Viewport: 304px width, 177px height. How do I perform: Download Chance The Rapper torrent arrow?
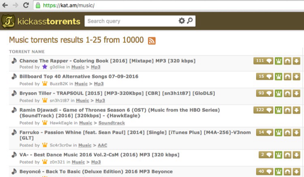(x=296, y=61)
